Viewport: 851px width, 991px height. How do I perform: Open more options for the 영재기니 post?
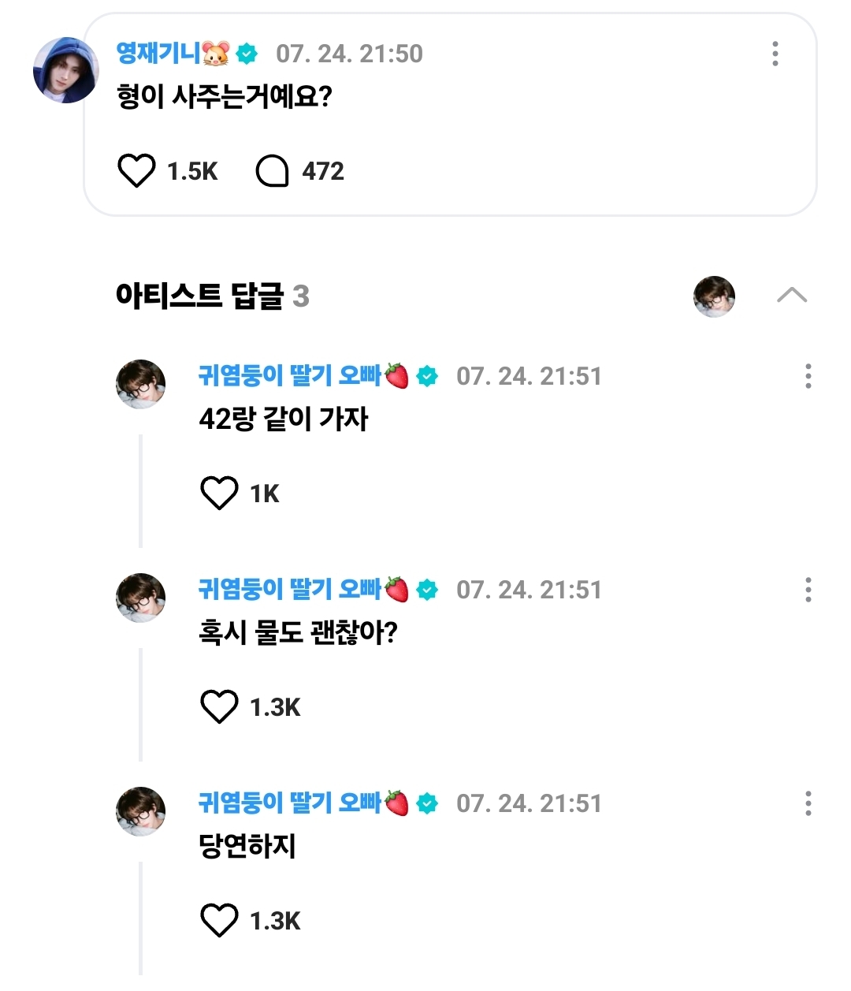click(x=775, y=54)
